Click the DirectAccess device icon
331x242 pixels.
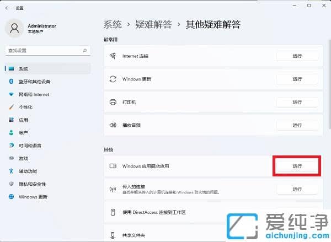[113, 212]
